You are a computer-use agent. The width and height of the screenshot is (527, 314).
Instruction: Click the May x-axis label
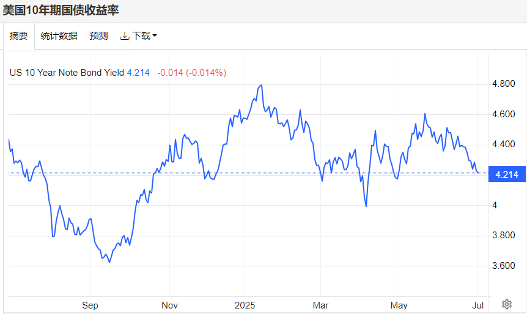coord(399,305)
